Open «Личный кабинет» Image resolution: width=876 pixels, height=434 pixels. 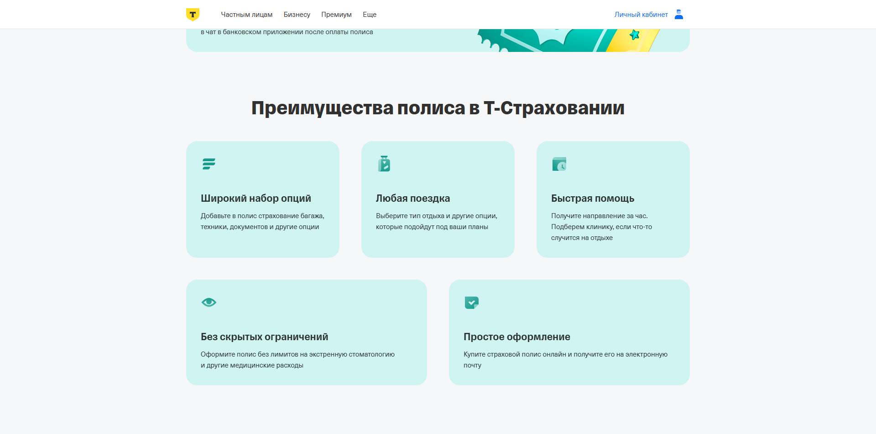click(x=641, y=14)
